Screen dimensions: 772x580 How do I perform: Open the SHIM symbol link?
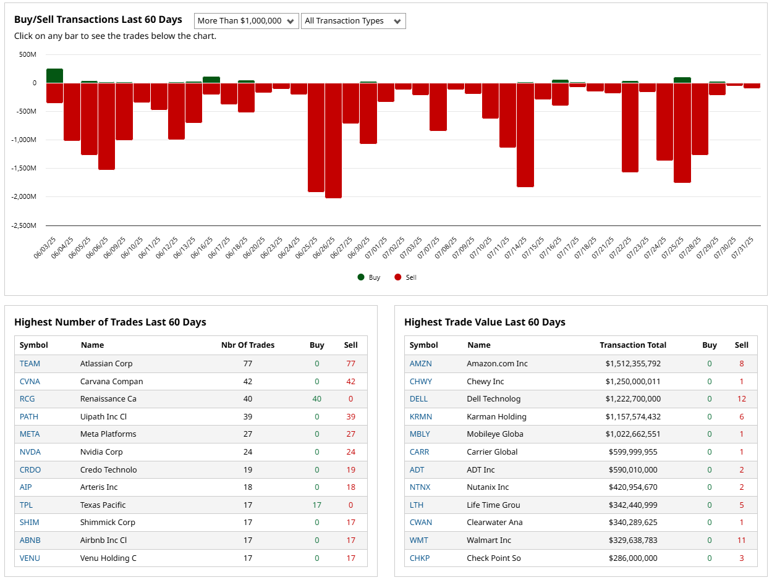point(29,523)
